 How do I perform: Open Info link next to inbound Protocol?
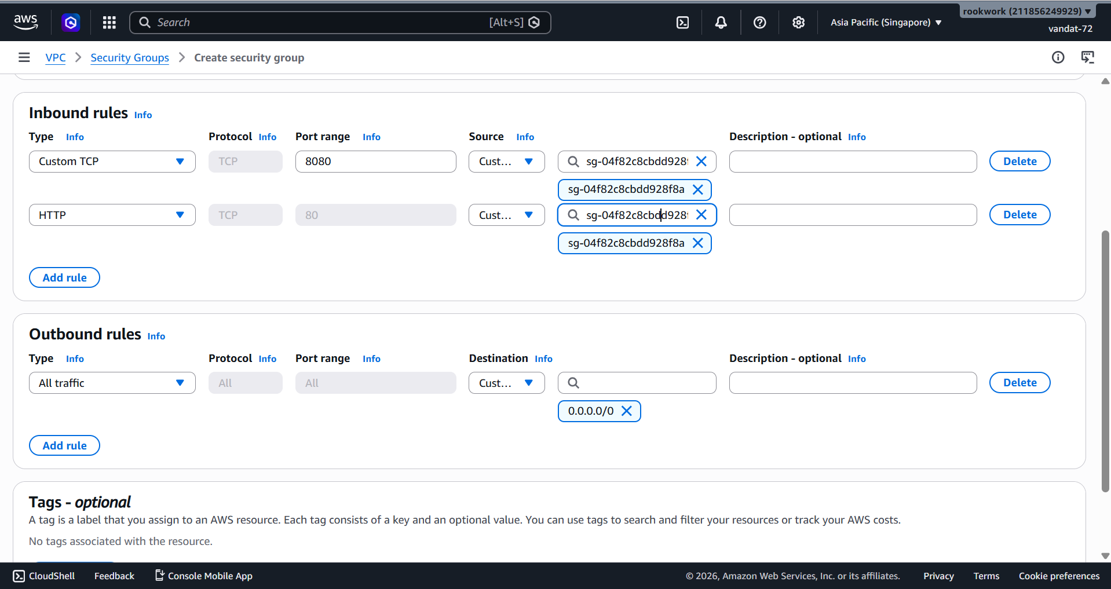[x=268, y=137]
